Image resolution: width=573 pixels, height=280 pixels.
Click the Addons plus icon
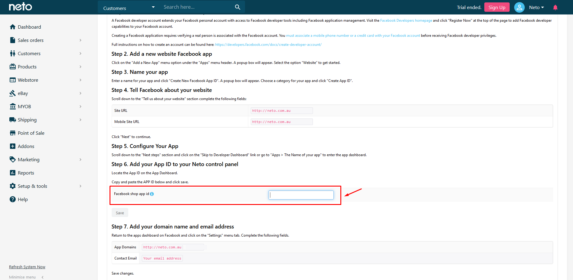click(x=13, y=146)
